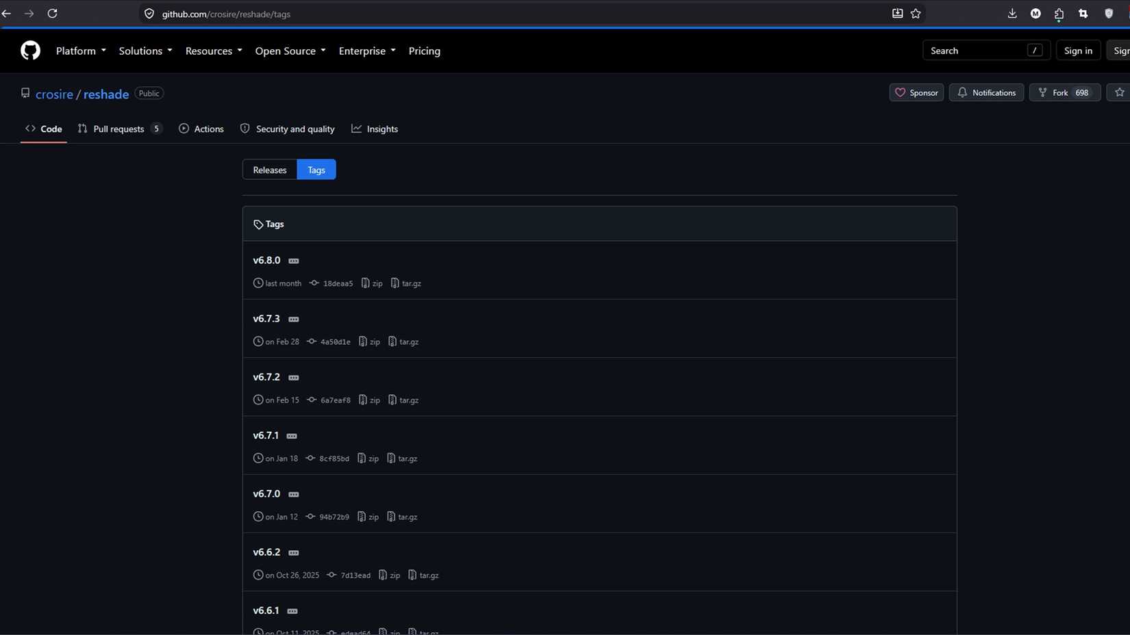Download the v6.7.1 tar.gz archive
This screenshot has width=1130, height=635.
[x=402, y=458]
